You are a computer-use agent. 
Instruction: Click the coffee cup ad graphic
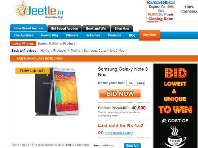[175, 137]
